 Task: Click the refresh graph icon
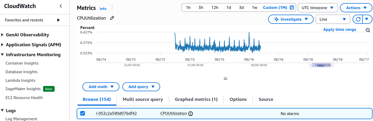click(358, 19)
